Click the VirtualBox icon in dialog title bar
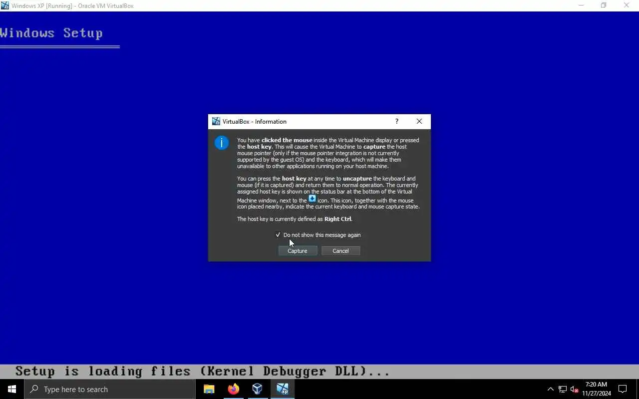This screenshot has width=639, height=399. click(x=216, y=121)
